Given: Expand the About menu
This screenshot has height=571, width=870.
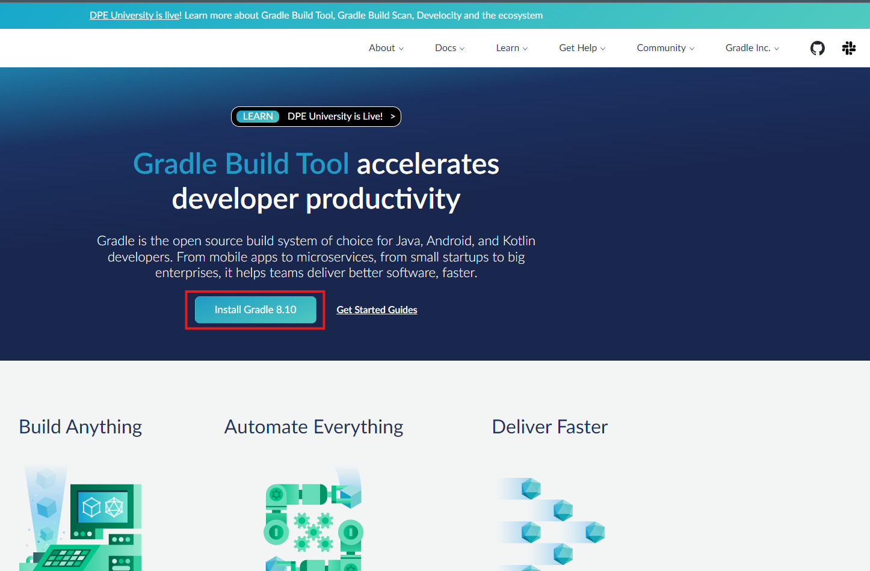Looking at the screenshot, I should point(386,48).
